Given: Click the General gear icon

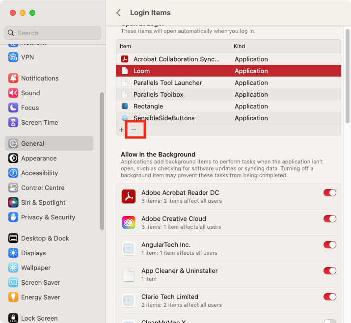Looking at the screenshot, I should [13, 143].
